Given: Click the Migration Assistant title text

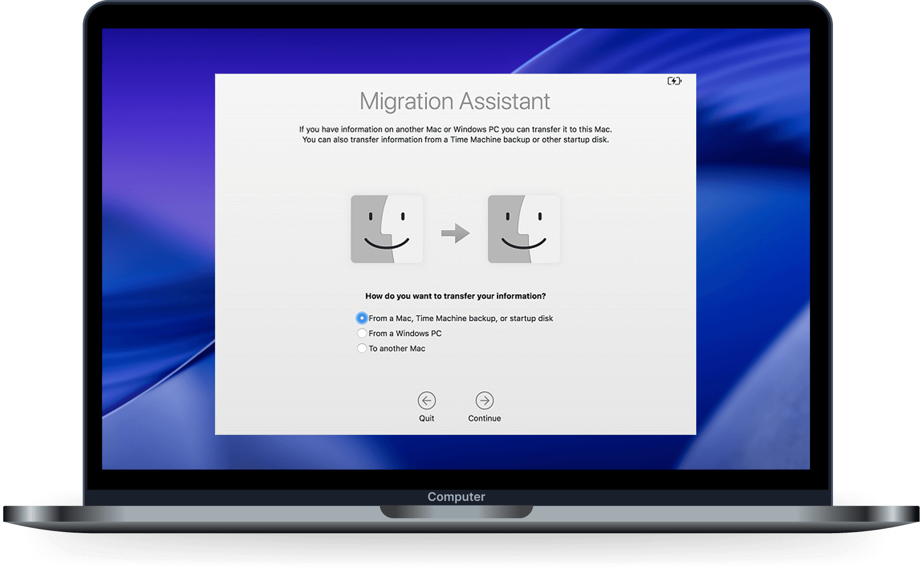Looking at the screenshot, I should coord(455,101).
